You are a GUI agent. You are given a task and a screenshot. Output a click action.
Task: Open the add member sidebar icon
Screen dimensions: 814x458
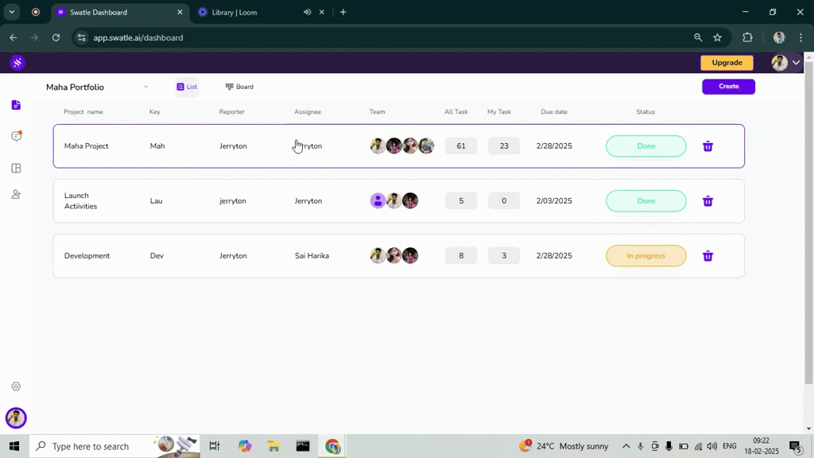16,194
